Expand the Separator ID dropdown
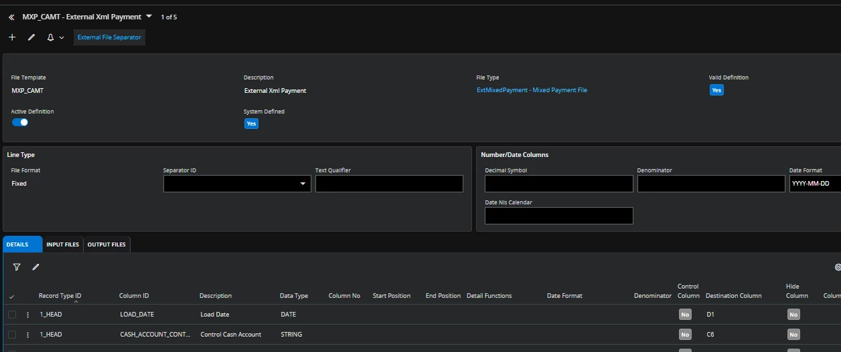The image size is (841, 352). 303,184
